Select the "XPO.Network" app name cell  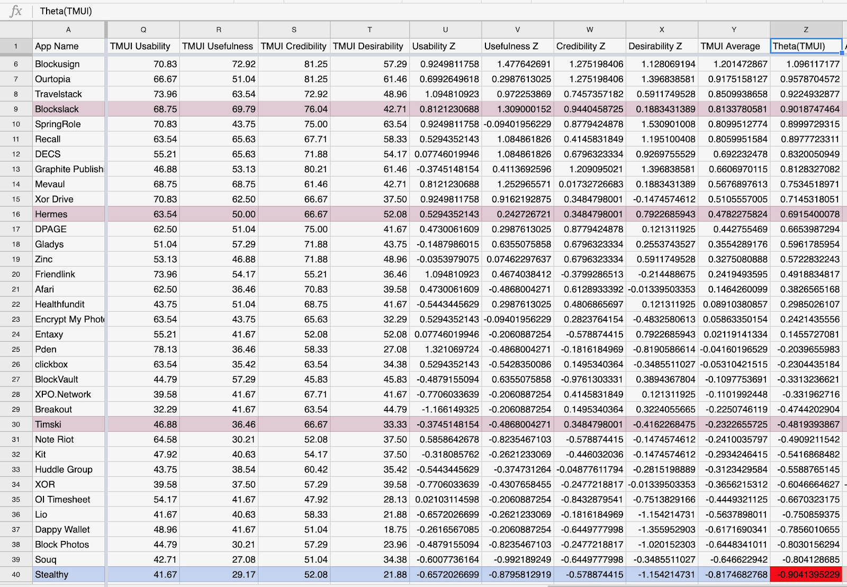click(x=68, y=394)
